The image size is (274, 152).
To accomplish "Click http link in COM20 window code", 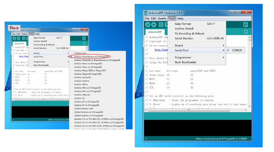I will click(x=161, y=50).
